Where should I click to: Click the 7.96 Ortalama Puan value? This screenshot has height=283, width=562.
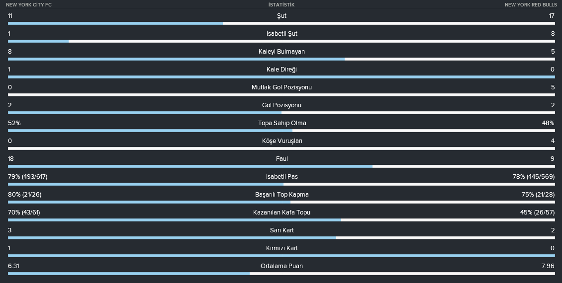click(x=548, y=266)
